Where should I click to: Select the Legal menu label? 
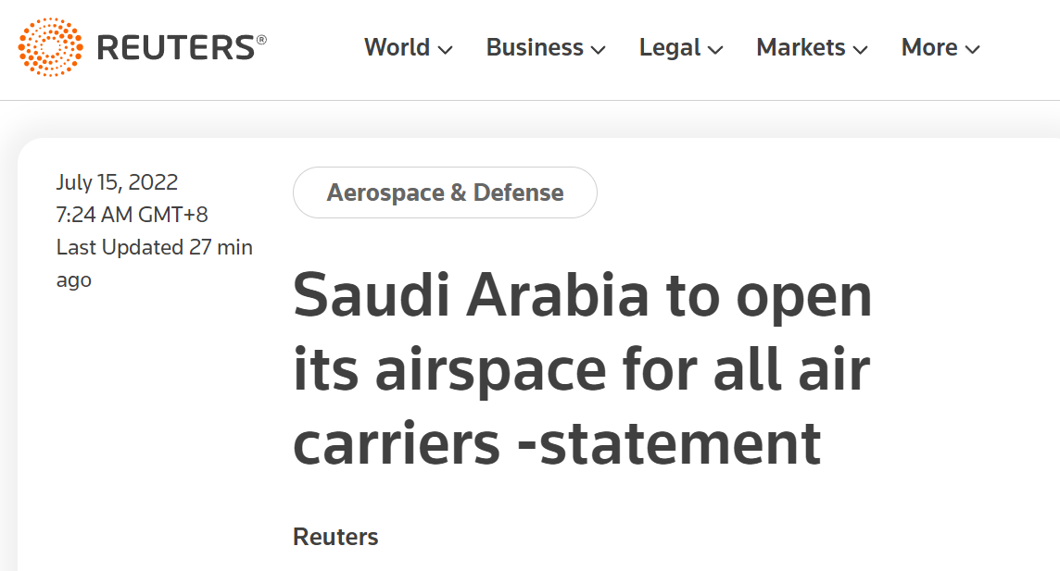tap(670, 48)
